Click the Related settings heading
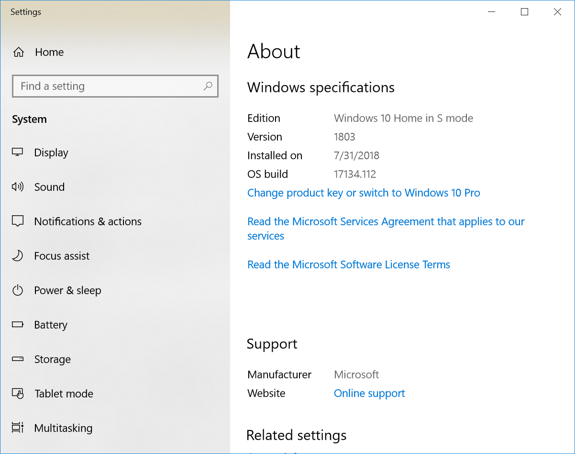 click(297, 435)
